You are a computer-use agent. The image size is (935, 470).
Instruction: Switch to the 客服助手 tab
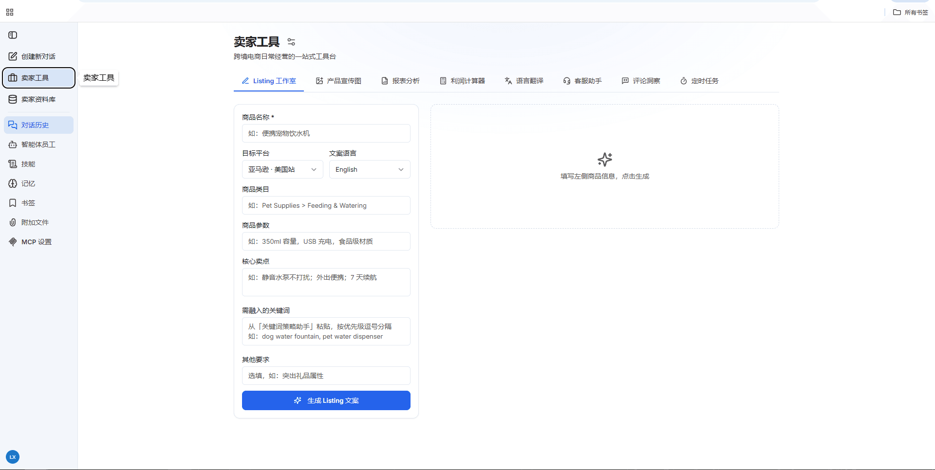[x=582, y=81]
